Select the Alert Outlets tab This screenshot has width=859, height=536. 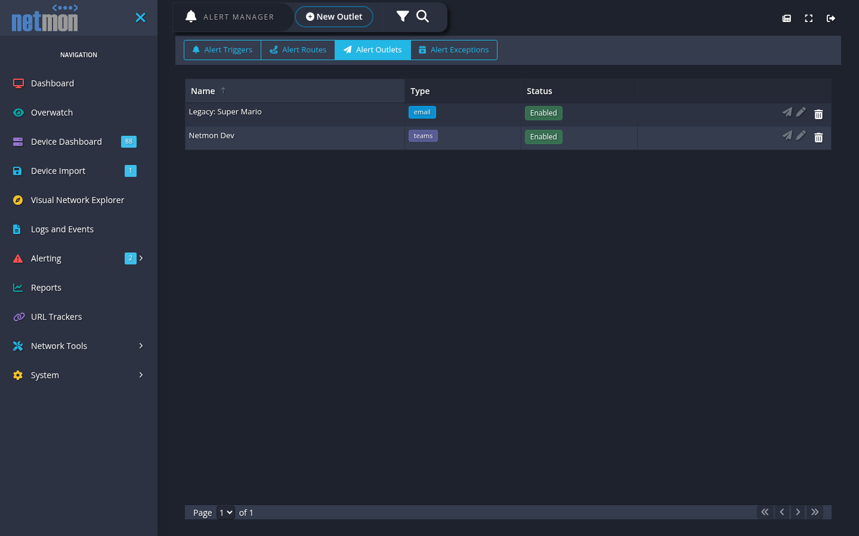tap(373, 50)
